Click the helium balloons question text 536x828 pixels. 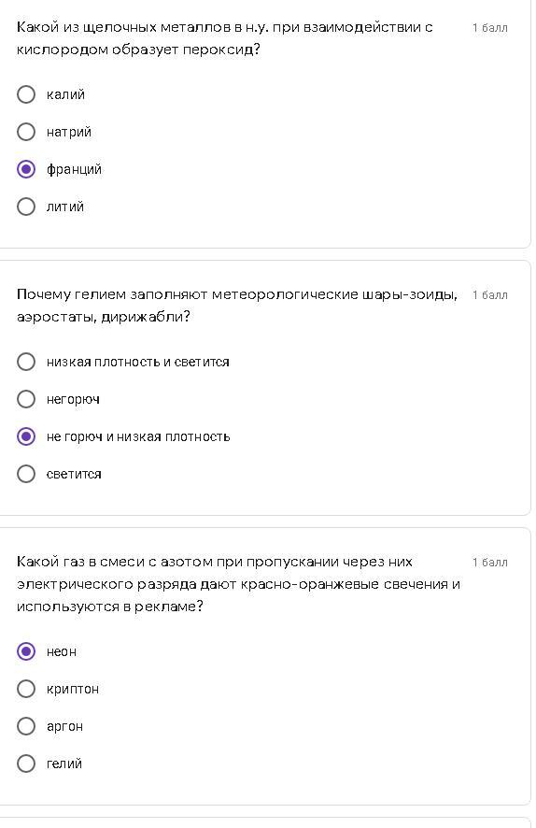pyautogui.click(x=237, y=306)
